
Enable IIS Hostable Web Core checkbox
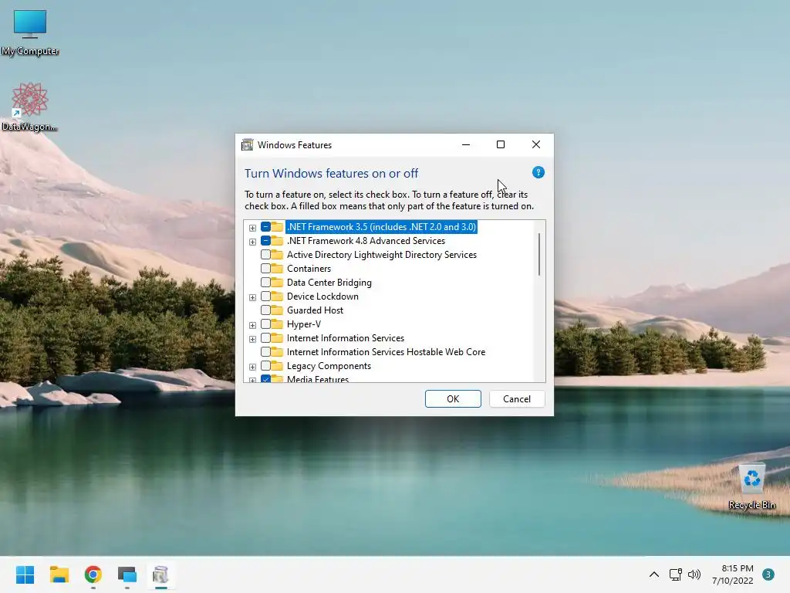tap(265, 352)
